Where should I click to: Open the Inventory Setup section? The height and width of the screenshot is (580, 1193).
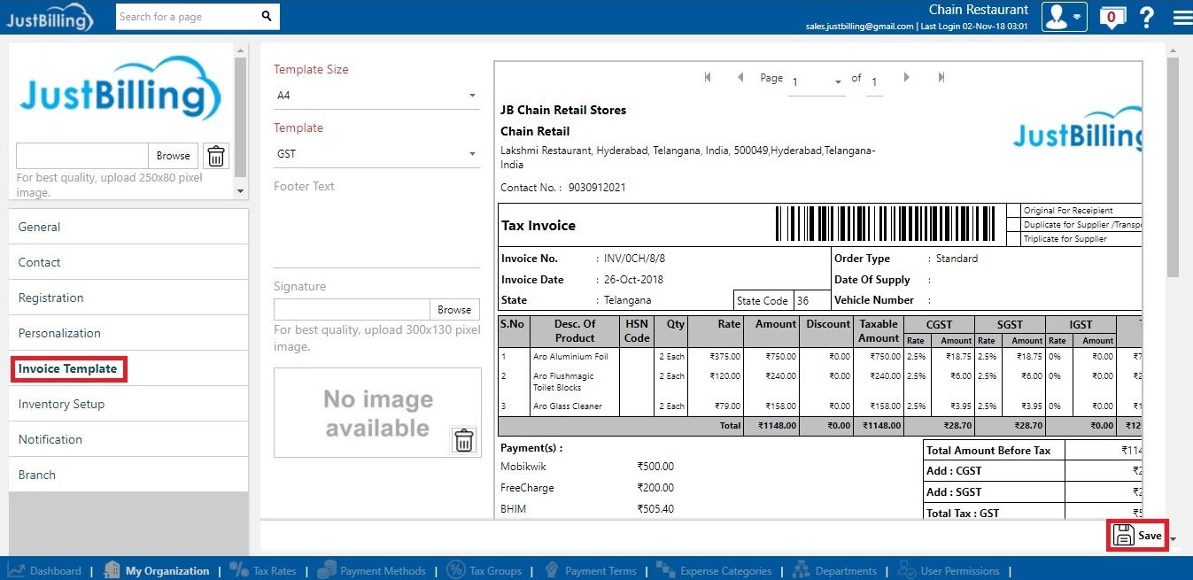coord(128,404)
